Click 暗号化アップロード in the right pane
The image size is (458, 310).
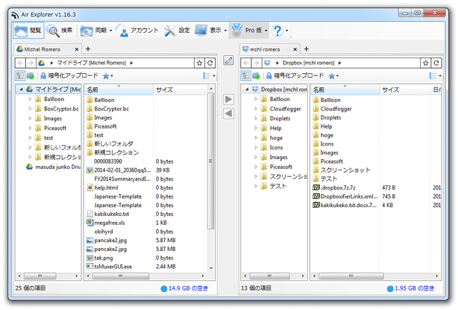point(295,75)
